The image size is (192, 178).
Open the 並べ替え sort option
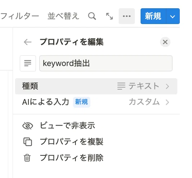point(63,16)
